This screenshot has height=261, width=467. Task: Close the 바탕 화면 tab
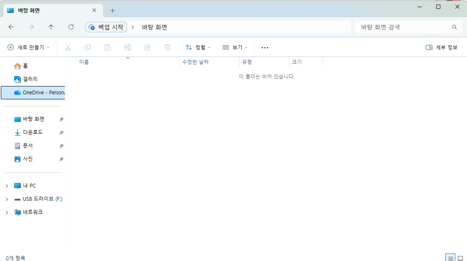click(94, 10)
